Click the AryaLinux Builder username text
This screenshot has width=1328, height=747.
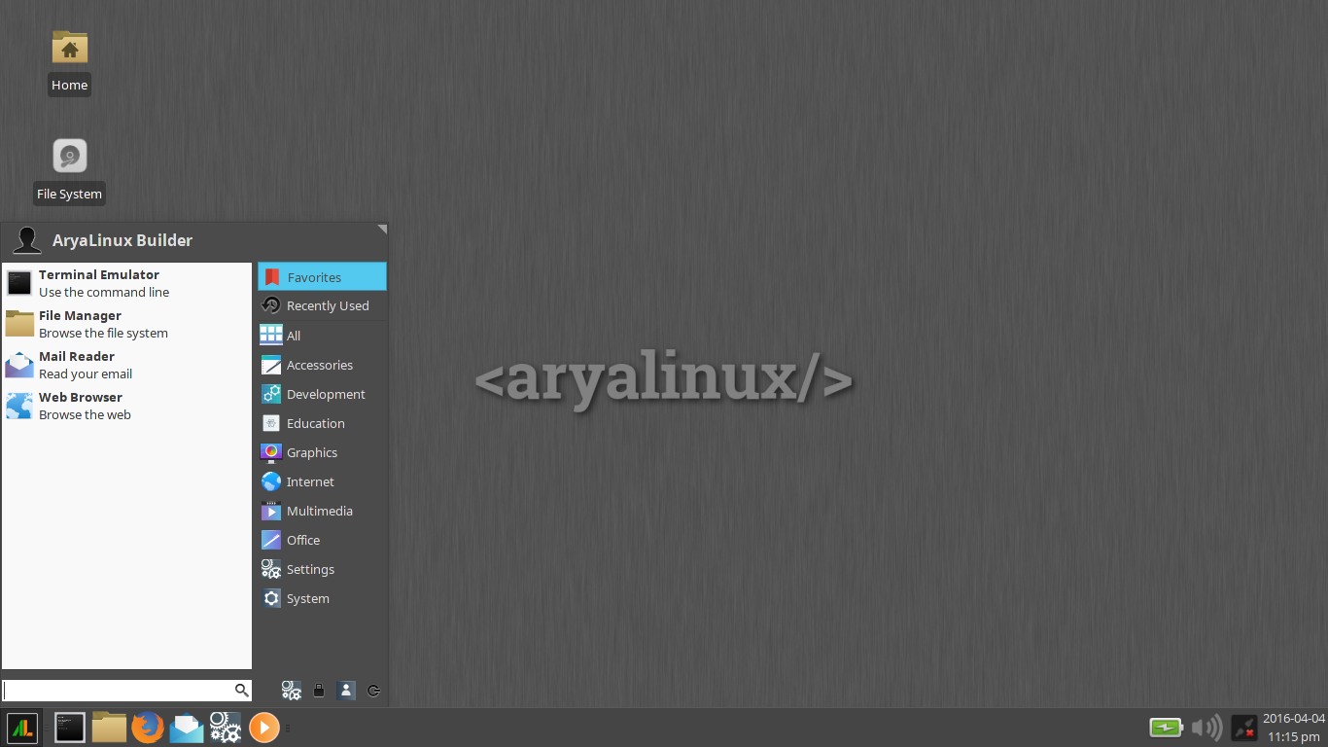(x=122, y=240)
